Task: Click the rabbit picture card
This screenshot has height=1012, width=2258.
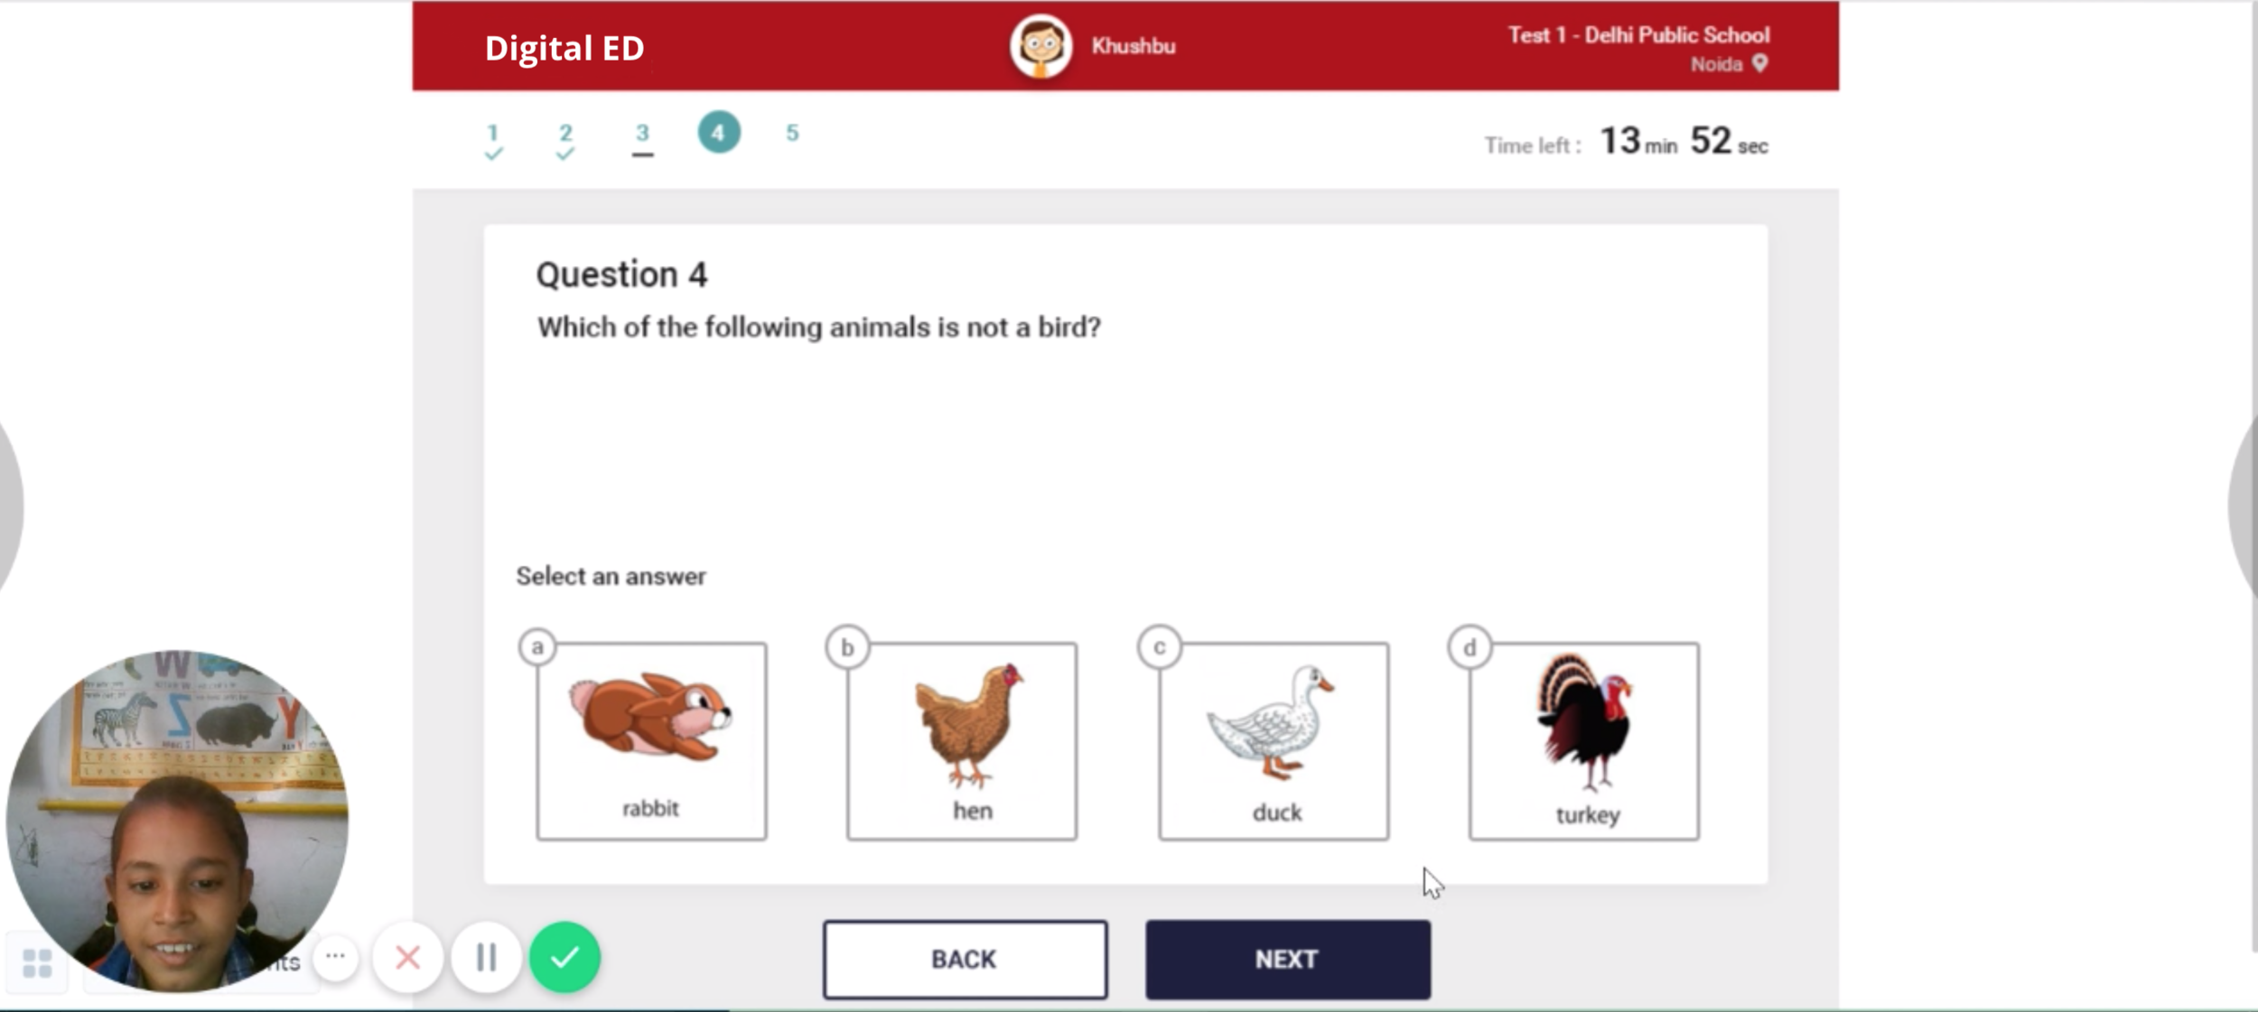Action: click(x=651, y=741)
